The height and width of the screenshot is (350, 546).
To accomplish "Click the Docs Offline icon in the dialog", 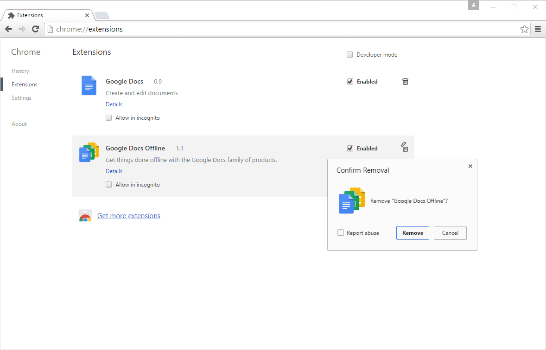I will (x=352, y=201).
